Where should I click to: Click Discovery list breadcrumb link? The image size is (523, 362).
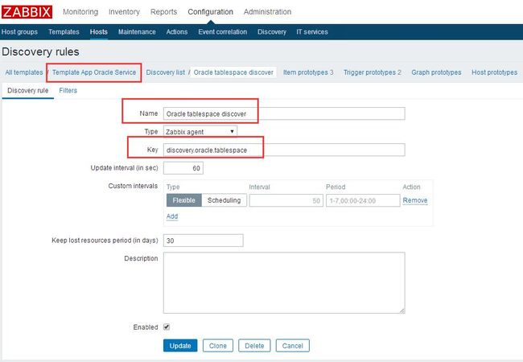pyautogui.click(x=166, y=72)
